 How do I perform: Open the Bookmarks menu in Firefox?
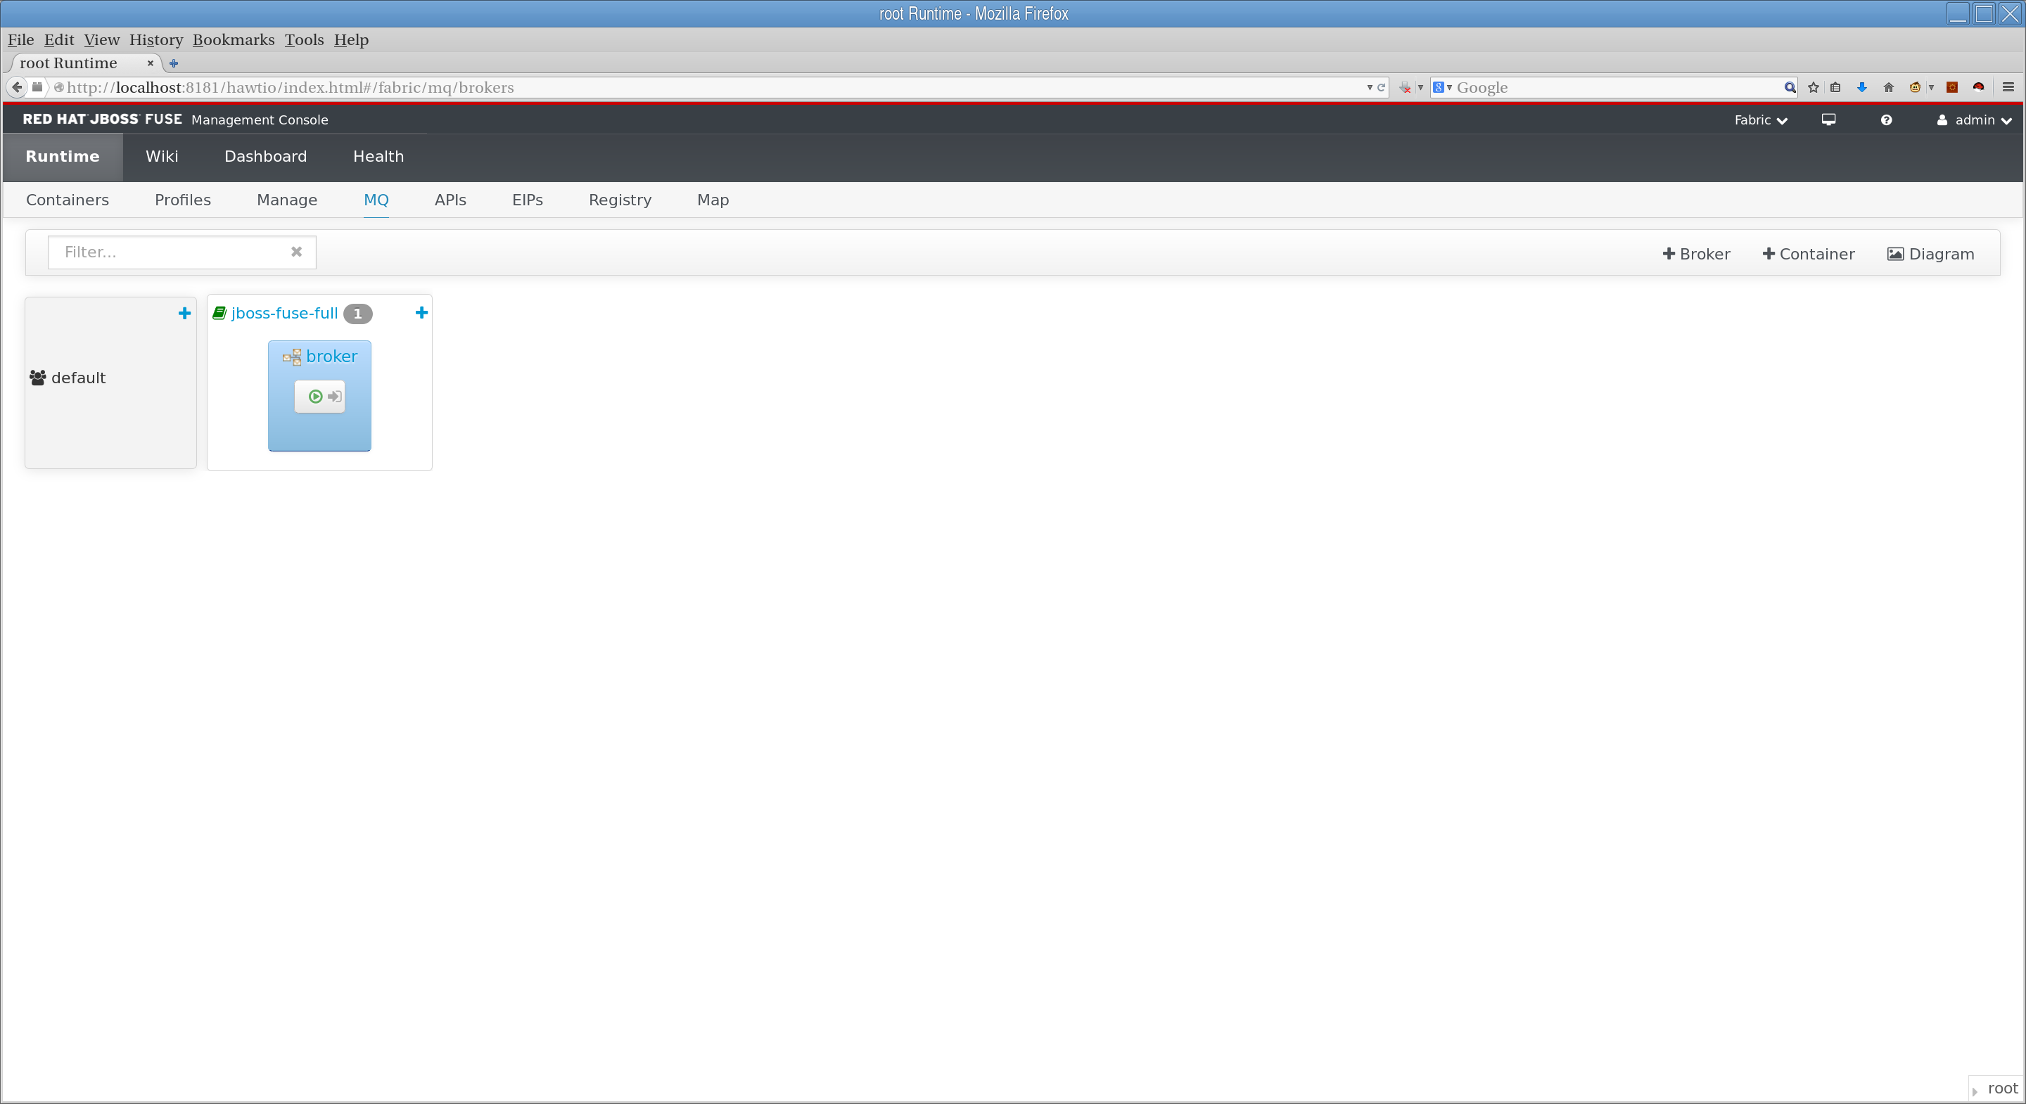click(234, 39)
